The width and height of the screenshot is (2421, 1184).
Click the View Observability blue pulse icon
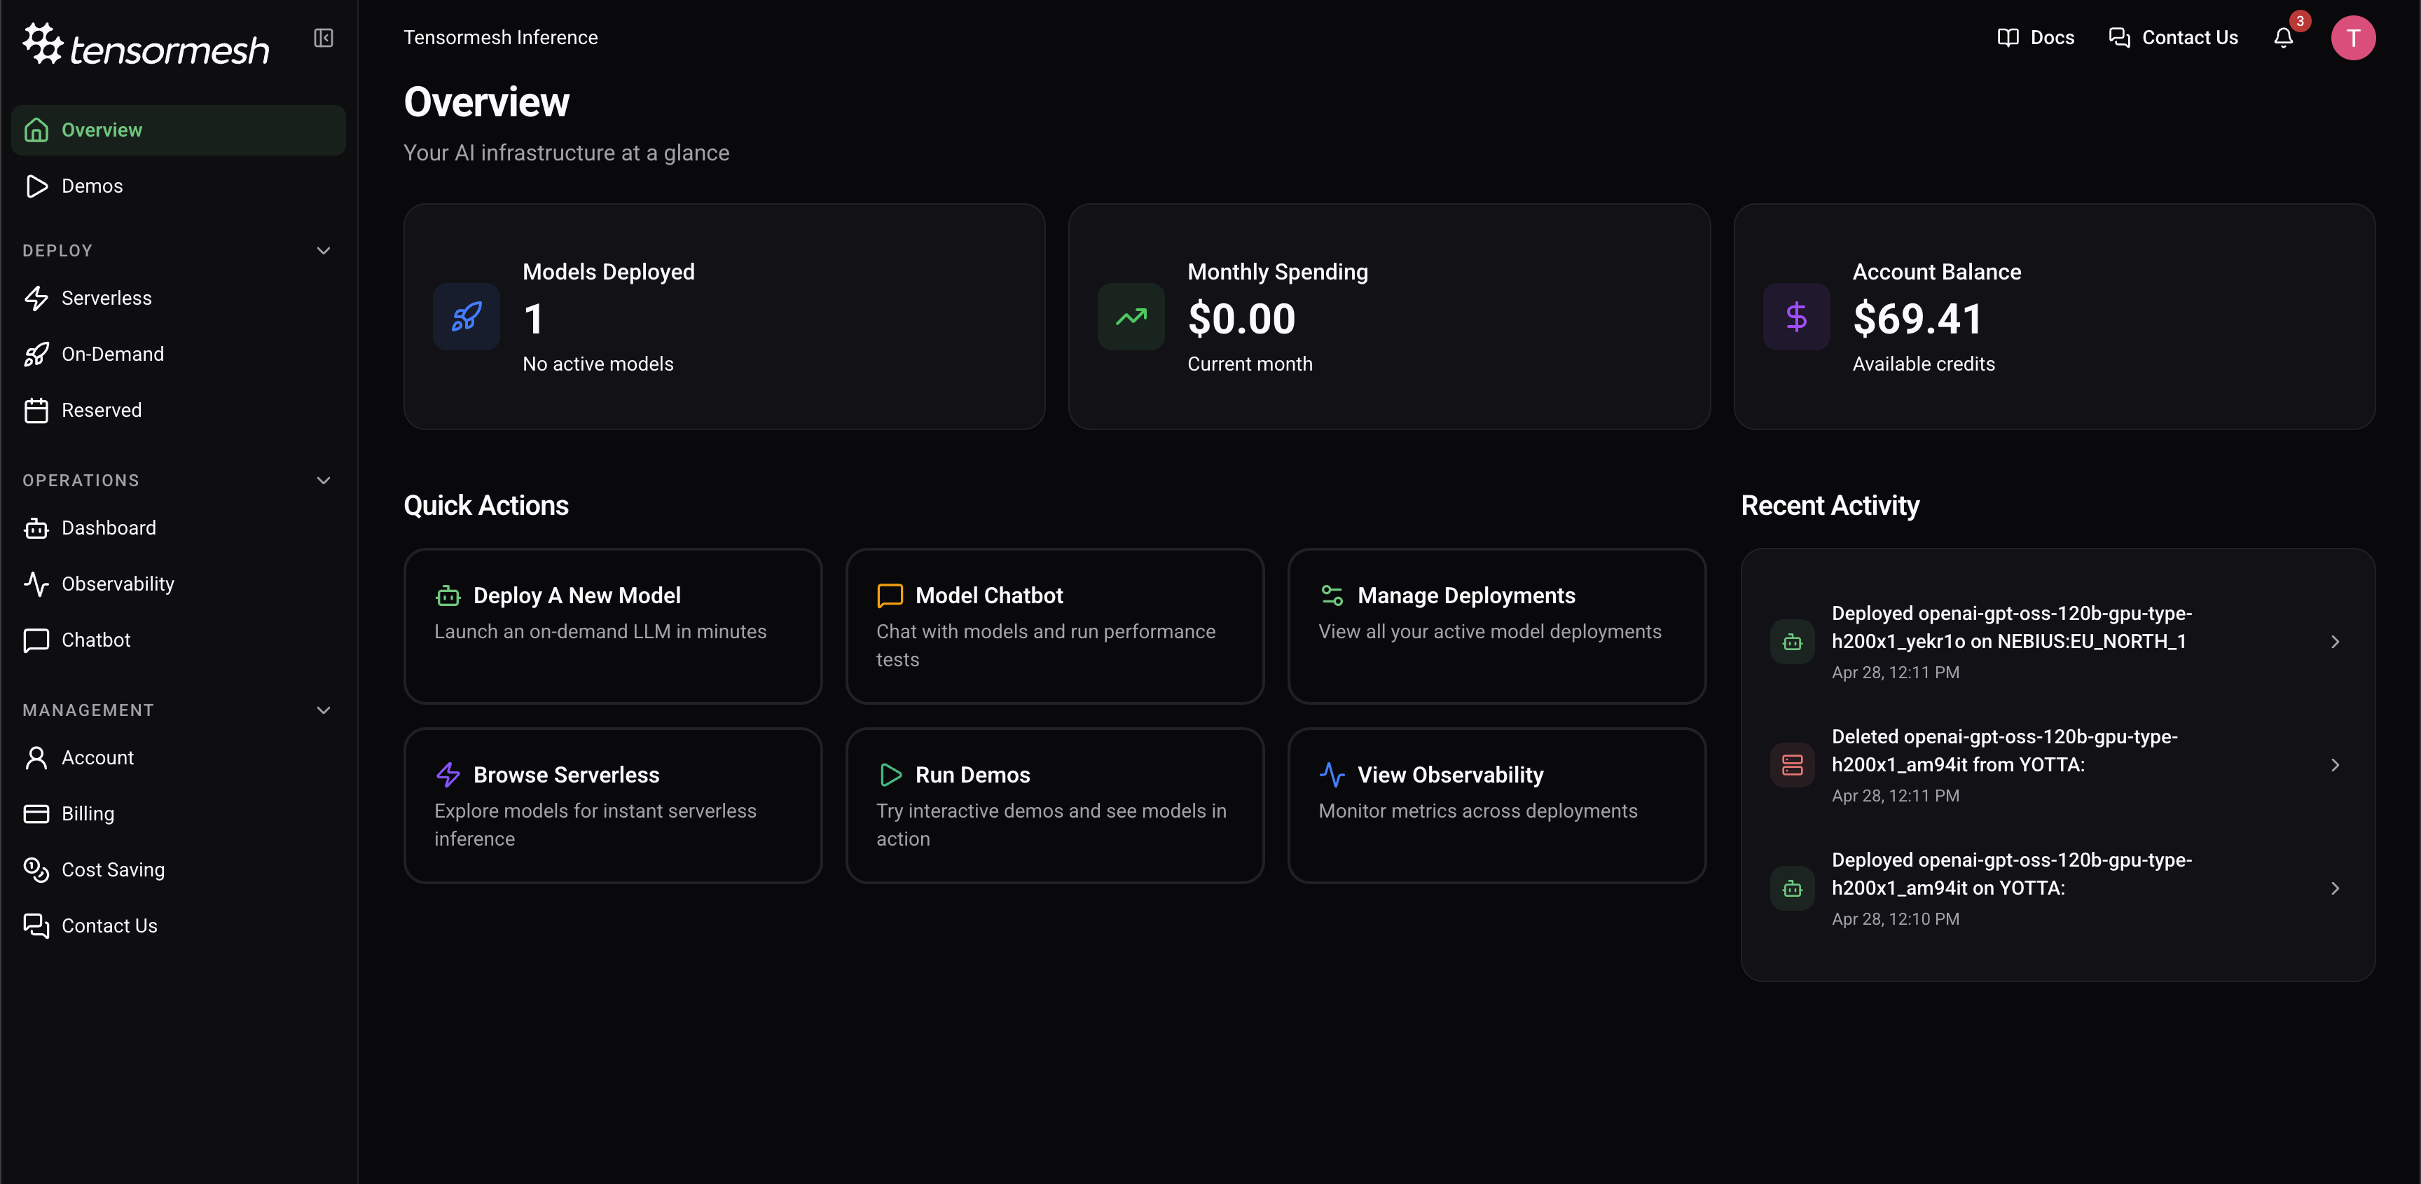[x=1332, y=776]
